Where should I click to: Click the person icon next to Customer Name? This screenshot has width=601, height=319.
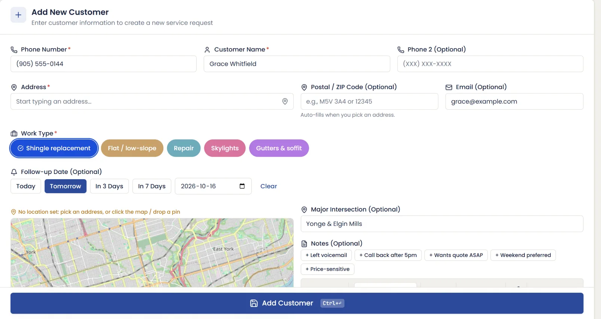pos(207,50)
